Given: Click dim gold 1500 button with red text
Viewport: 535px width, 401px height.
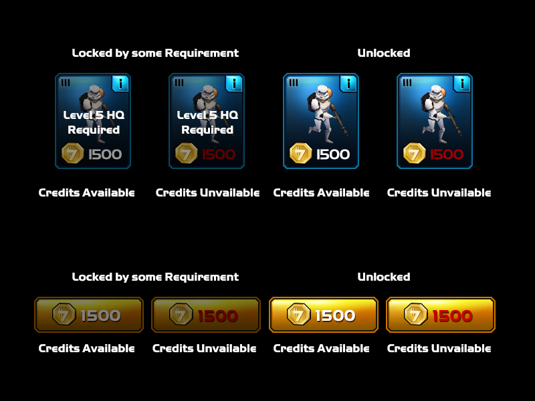Looking at the screenshot, I should 206,315.
